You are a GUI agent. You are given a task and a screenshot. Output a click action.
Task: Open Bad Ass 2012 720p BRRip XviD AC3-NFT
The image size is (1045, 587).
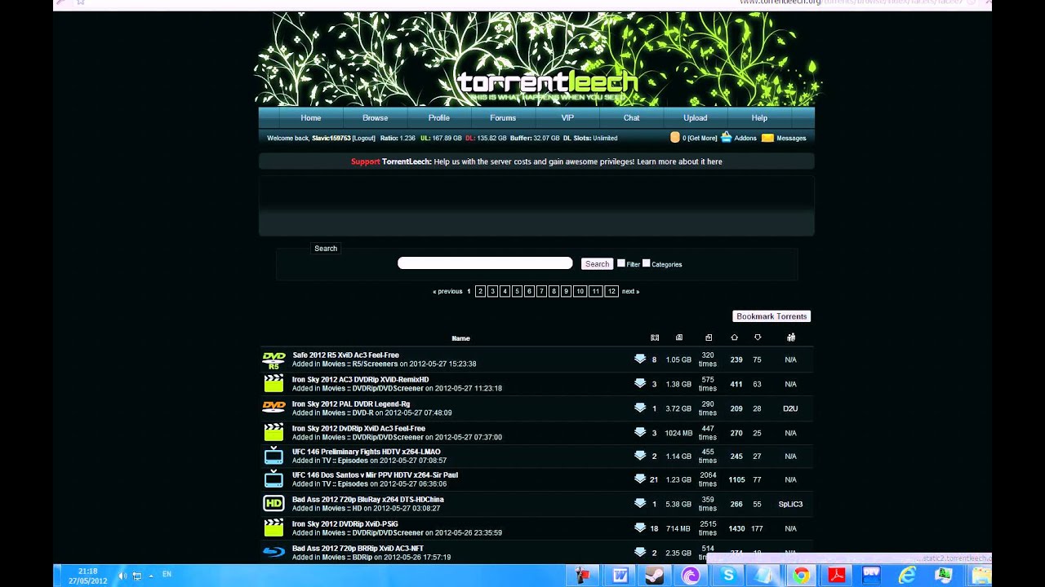point(358,549)
